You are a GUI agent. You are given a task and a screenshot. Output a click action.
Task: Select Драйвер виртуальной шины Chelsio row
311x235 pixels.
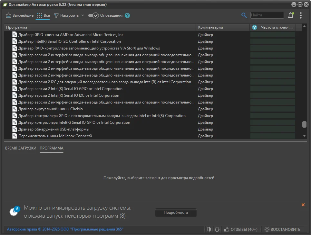point(150,109)
